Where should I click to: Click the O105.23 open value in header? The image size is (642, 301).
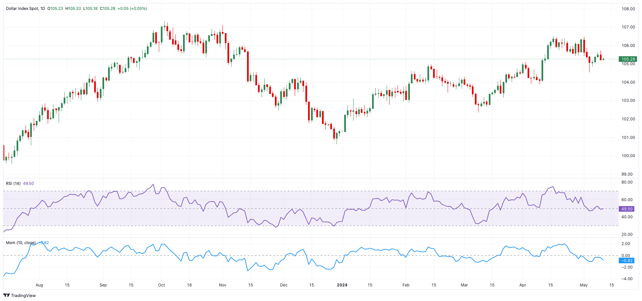(x=55, y=9)
